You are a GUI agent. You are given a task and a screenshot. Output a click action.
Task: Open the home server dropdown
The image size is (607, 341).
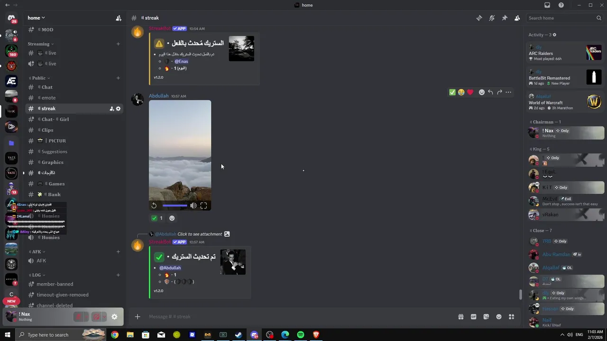click(36, 18)
